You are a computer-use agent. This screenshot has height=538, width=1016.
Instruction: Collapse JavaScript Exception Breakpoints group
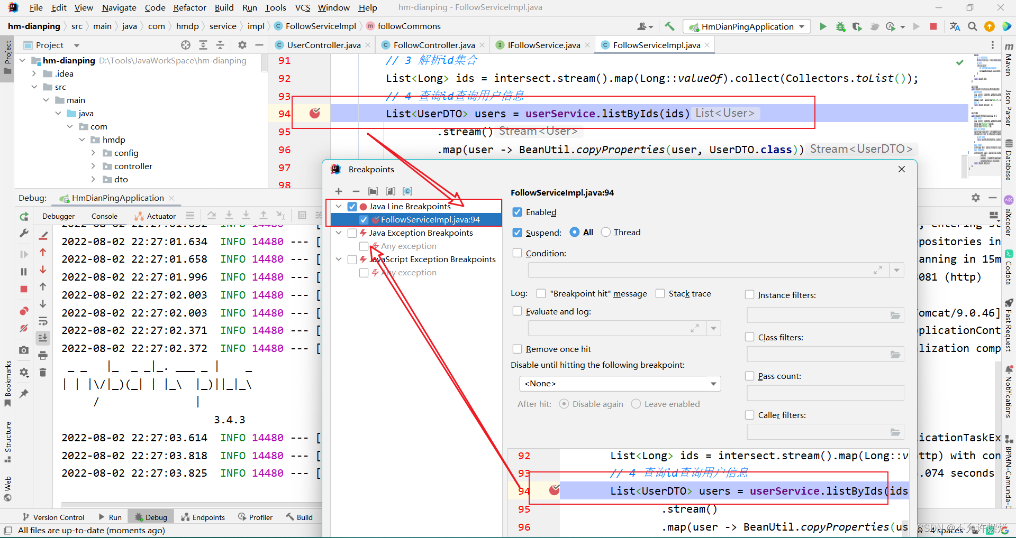pos(339,259)
